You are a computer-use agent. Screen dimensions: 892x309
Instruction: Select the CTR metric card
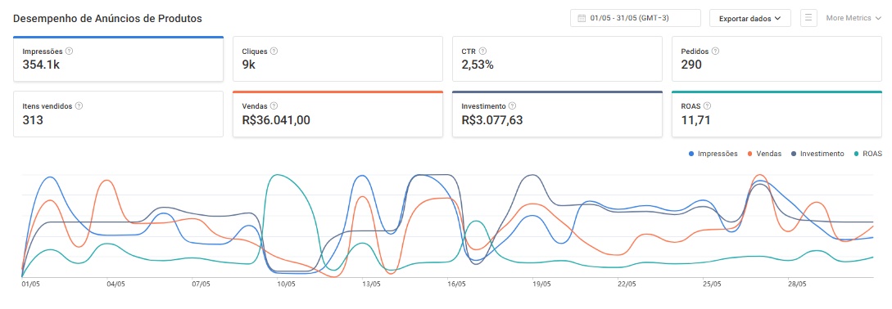tap(557, 59)
